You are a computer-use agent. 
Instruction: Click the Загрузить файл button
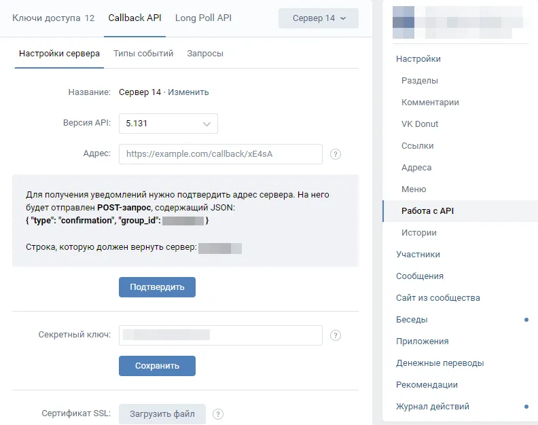(162, 414)
